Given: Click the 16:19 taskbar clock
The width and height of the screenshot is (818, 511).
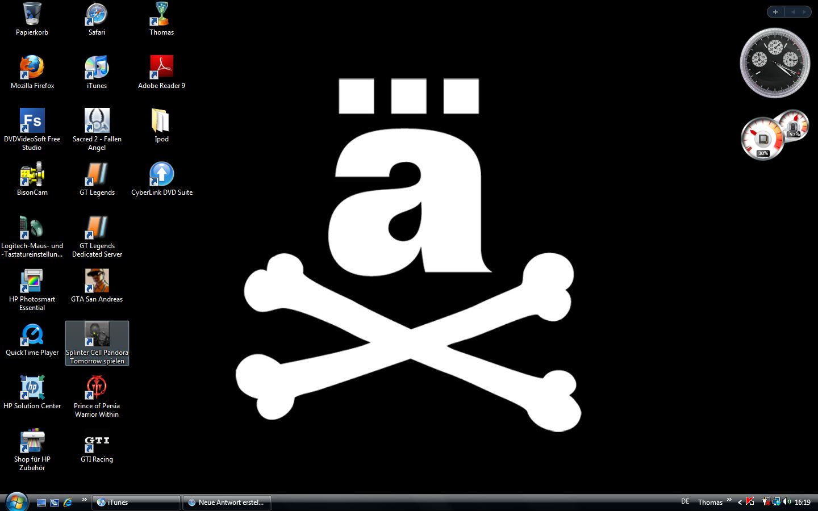Looking at the screenshot, I should (x=802, y=502).
